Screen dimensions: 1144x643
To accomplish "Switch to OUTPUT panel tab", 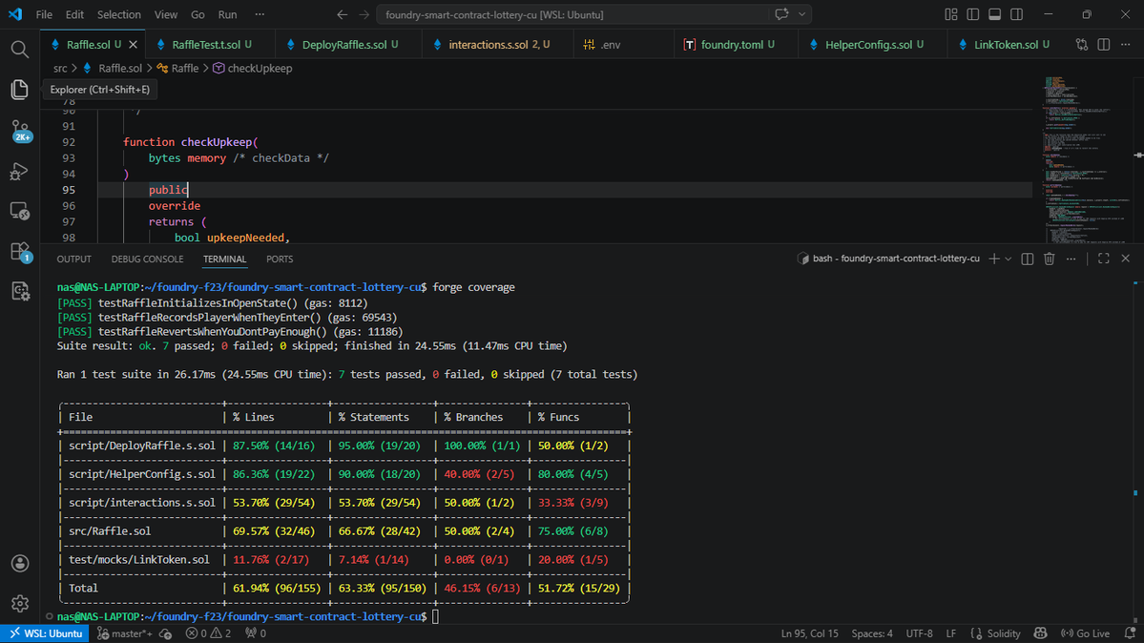I will coord(73,259).
